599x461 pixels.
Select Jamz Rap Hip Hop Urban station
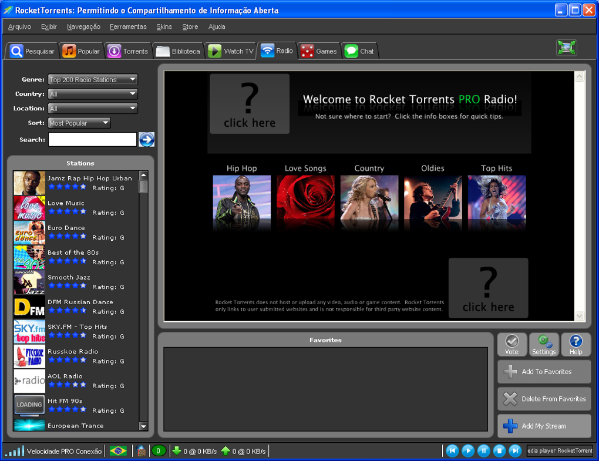[76, 183]
